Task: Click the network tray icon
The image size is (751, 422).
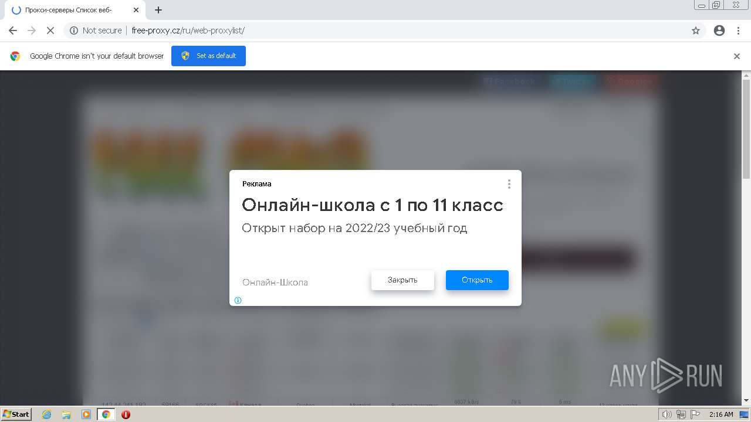Action: click(x=681, y=414)
